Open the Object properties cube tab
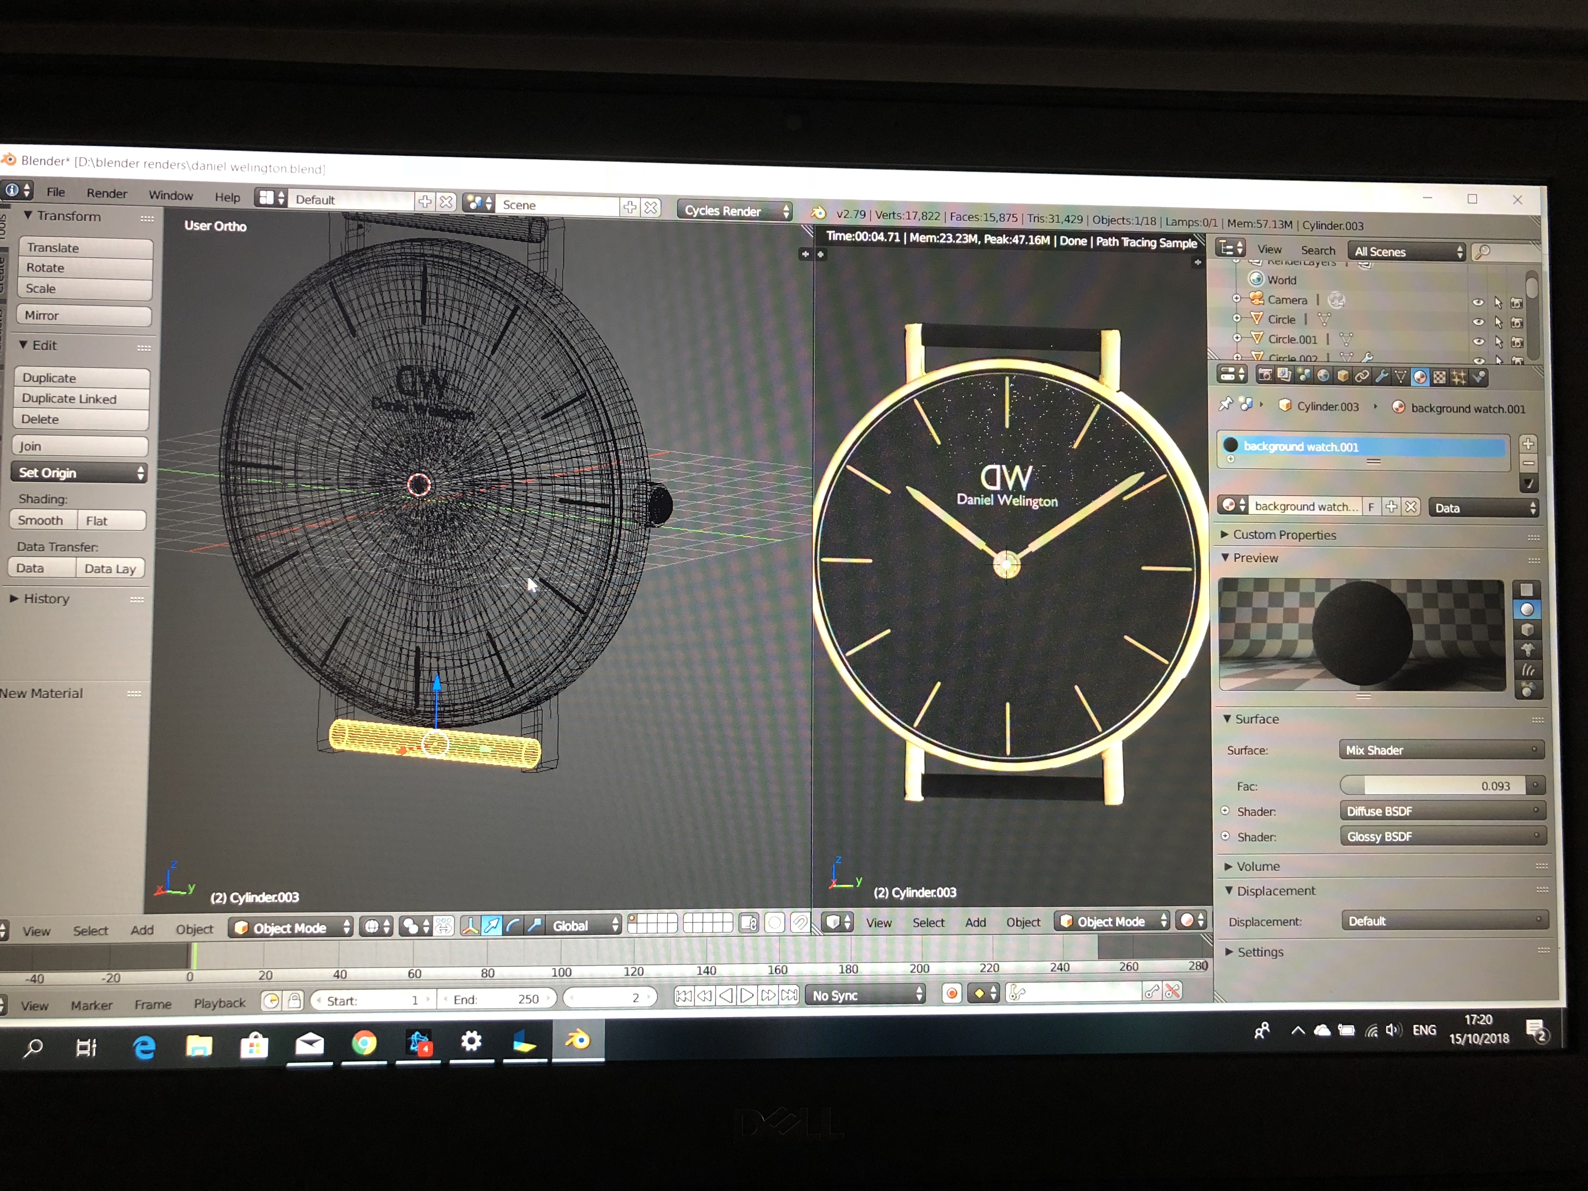The width and height of the screenshot is (1588, 1191). tap(1343, 376)
